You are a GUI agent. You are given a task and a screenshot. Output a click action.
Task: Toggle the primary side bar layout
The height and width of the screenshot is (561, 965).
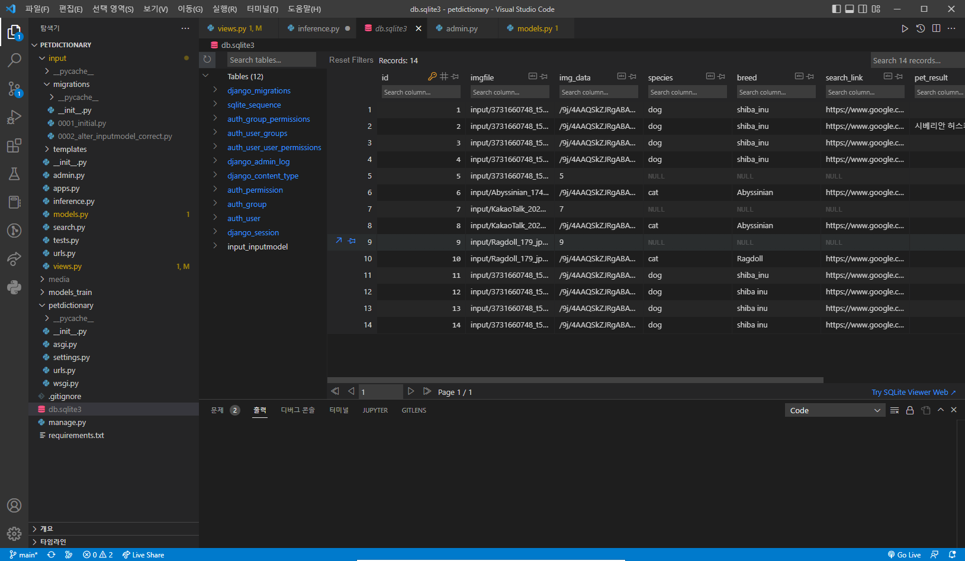pyautogui.click(x=836, y=9)
